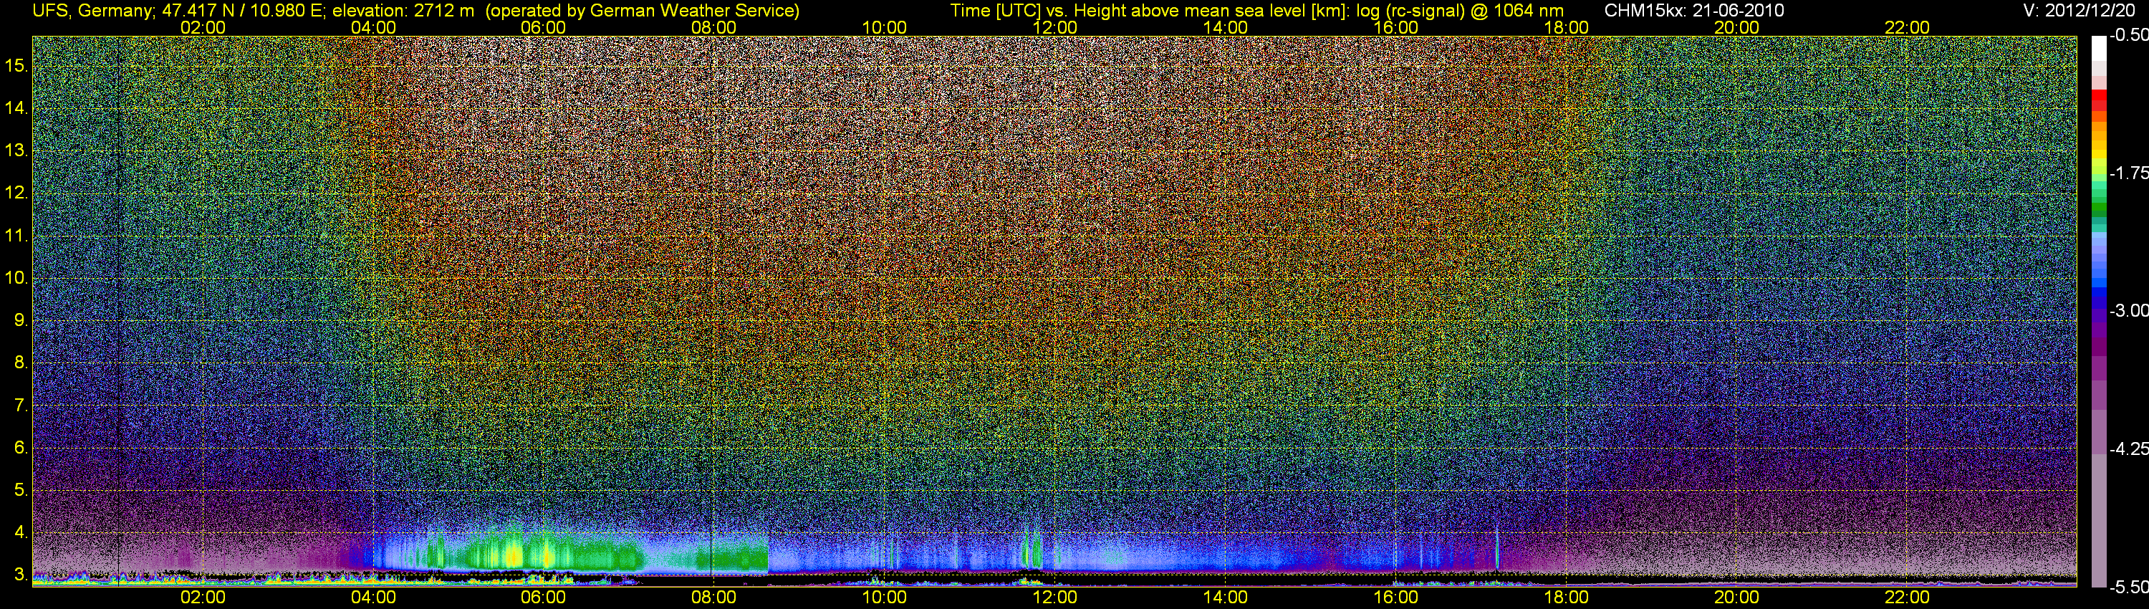Click the top time axis label '10:00'
Screen dimensions: 2149x609
(x=884, y=27)
